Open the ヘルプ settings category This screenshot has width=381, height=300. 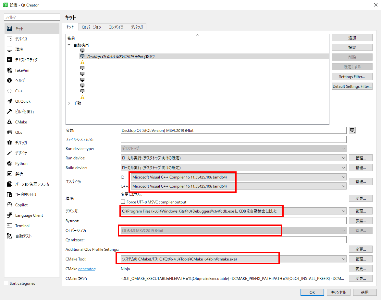click(32, 81)
